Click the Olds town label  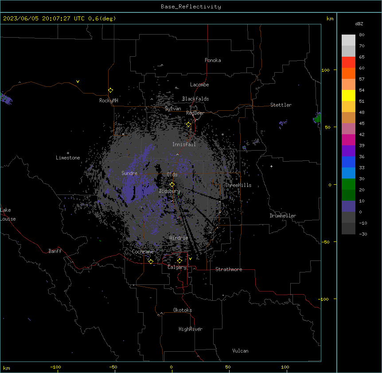[x=172, y=175]
